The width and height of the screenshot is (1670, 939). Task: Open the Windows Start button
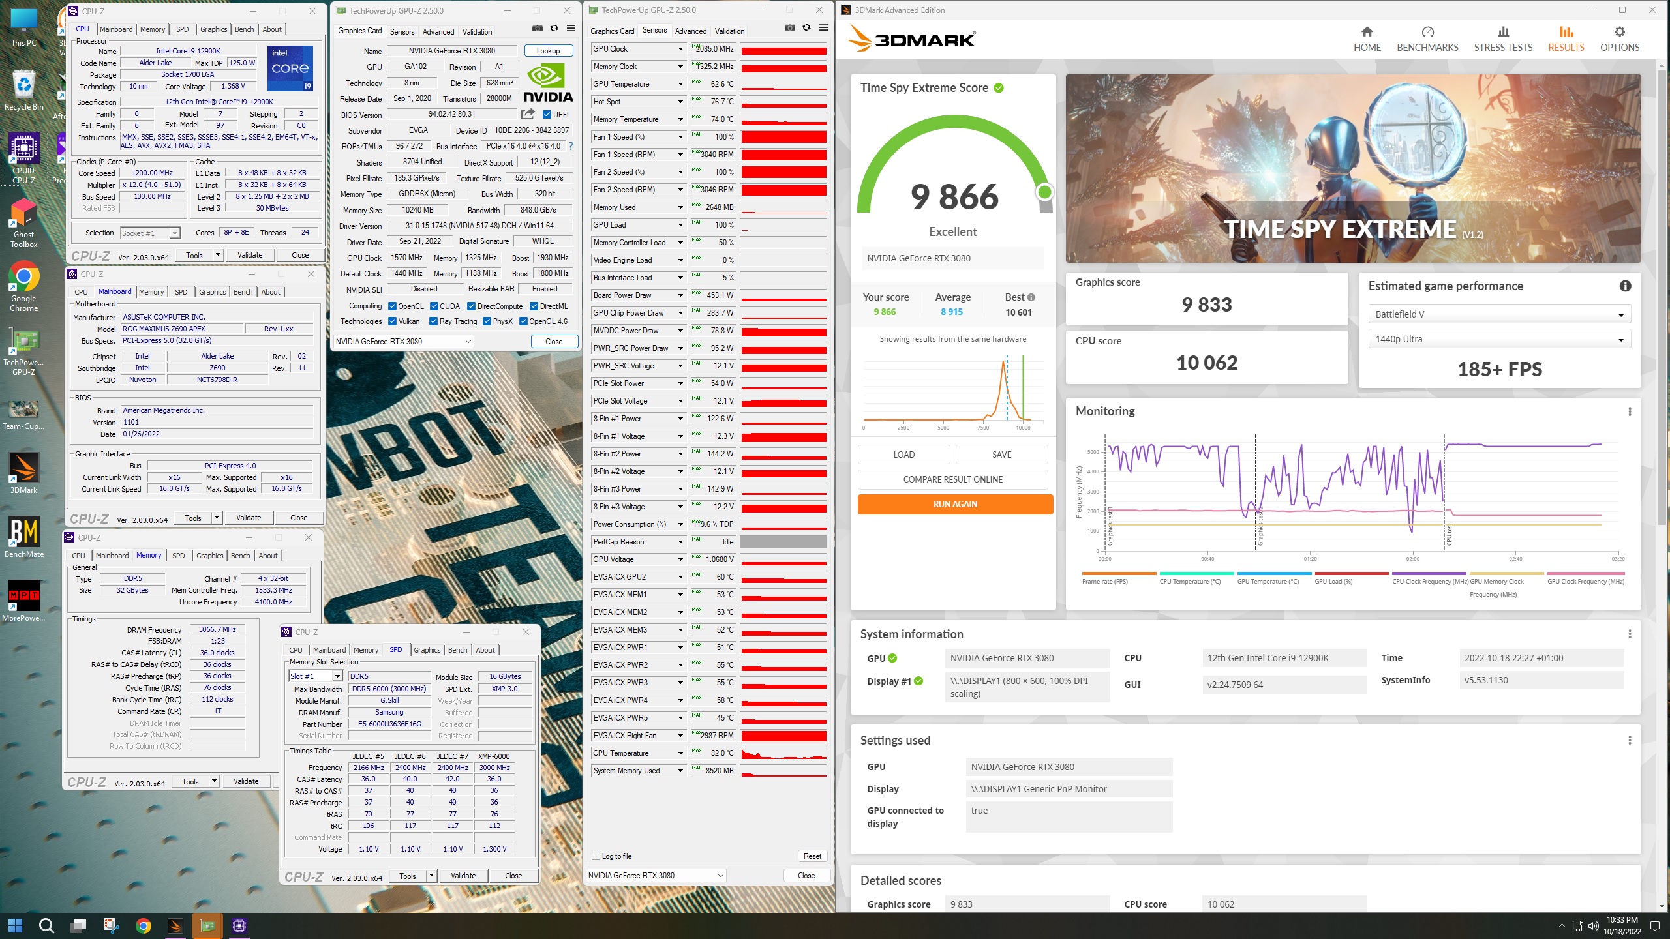[x=15, y=925]
